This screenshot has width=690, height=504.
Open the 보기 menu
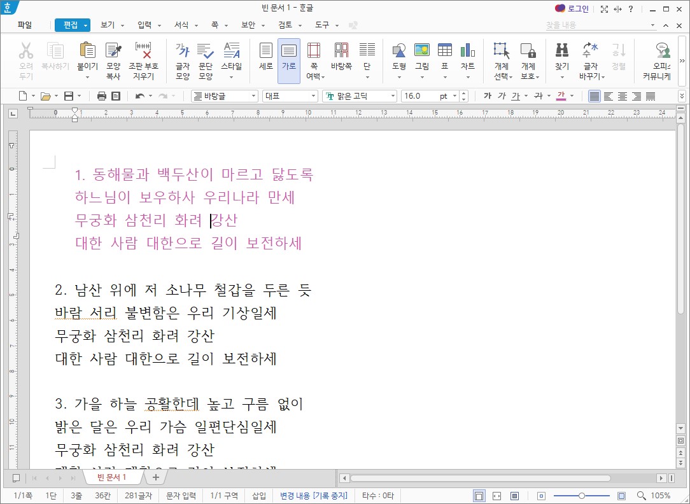(108, 25)
